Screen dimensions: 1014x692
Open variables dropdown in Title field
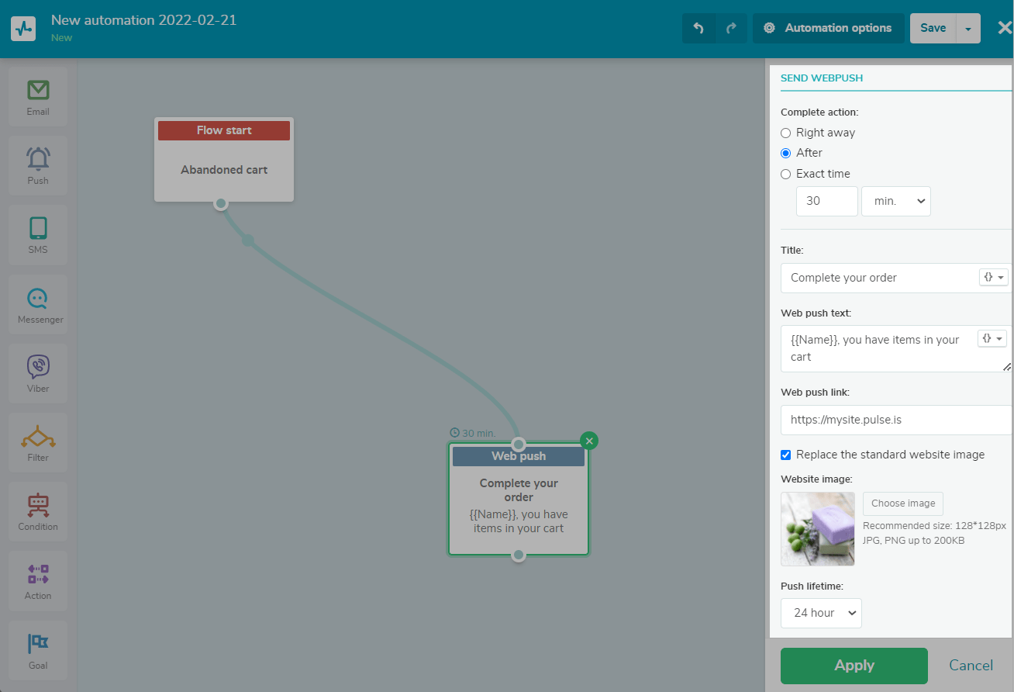tap(993, 277)
